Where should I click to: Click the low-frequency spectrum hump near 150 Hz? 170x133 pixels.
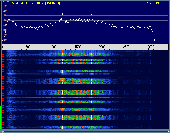pos(10,20)
